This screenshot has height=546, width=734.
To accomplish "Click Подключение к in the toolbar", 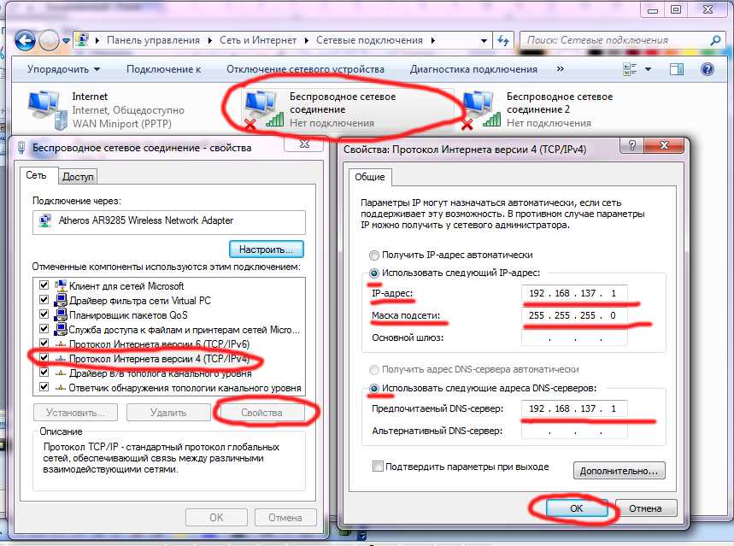I will [x=164, y=69].
